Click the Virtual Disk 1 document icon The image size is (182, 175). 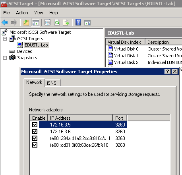click(110, 55)
